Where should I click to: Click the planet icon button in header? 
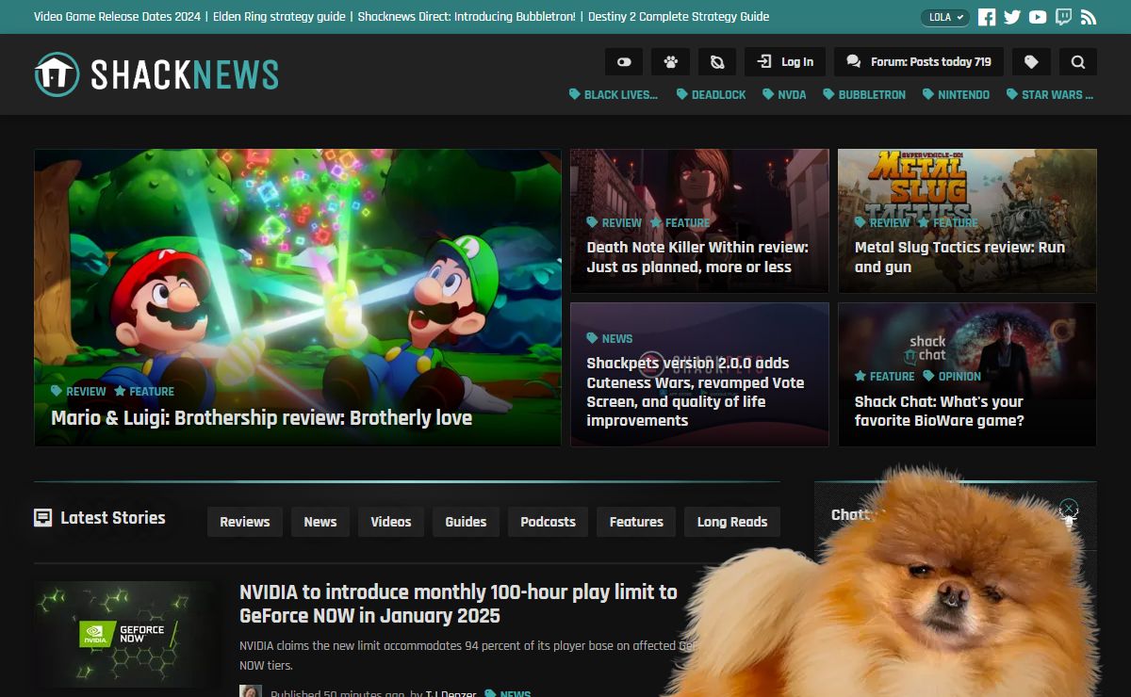[x=717, y=62]
